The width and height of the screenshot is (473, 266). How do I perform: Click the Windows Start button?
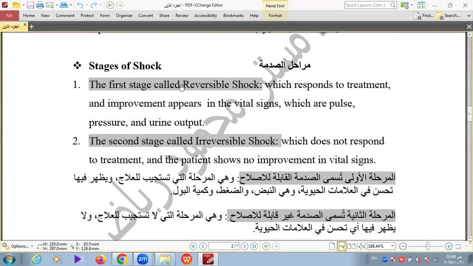tap(9, 259)
